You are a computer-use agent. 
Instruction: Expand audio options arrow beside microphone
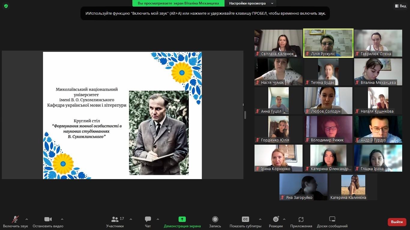pos(27,219)
